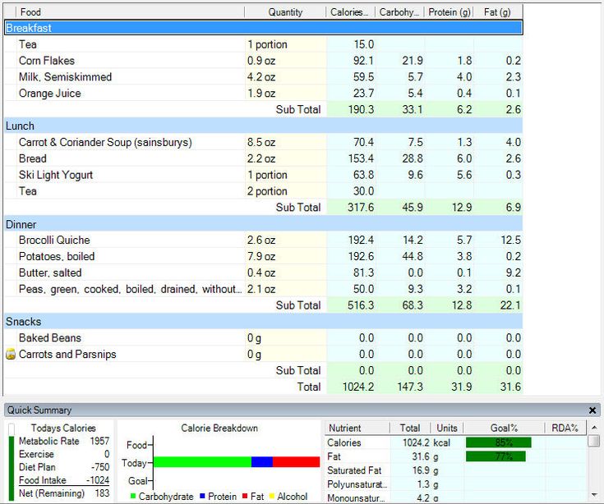Click the Food Intake value -1024
Viewport: 604px width, 504px height.
pyautogui.click(x=98, y=480)
